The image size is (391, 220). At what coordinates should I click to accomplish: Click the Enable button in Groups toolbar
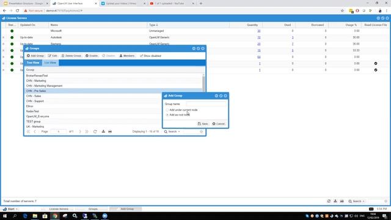[92, 56]
